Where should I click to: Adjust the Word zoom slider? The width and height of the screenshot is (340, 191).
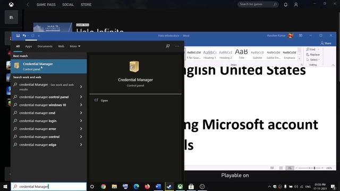(x=314, y=168)
